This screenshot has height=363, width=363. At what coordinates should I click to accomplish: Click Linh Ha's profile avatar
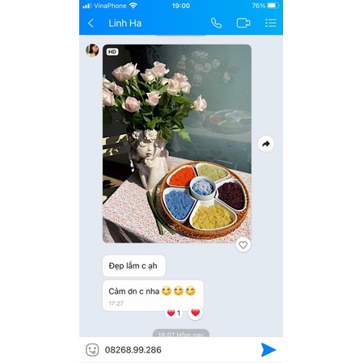[x=92, y=50]
